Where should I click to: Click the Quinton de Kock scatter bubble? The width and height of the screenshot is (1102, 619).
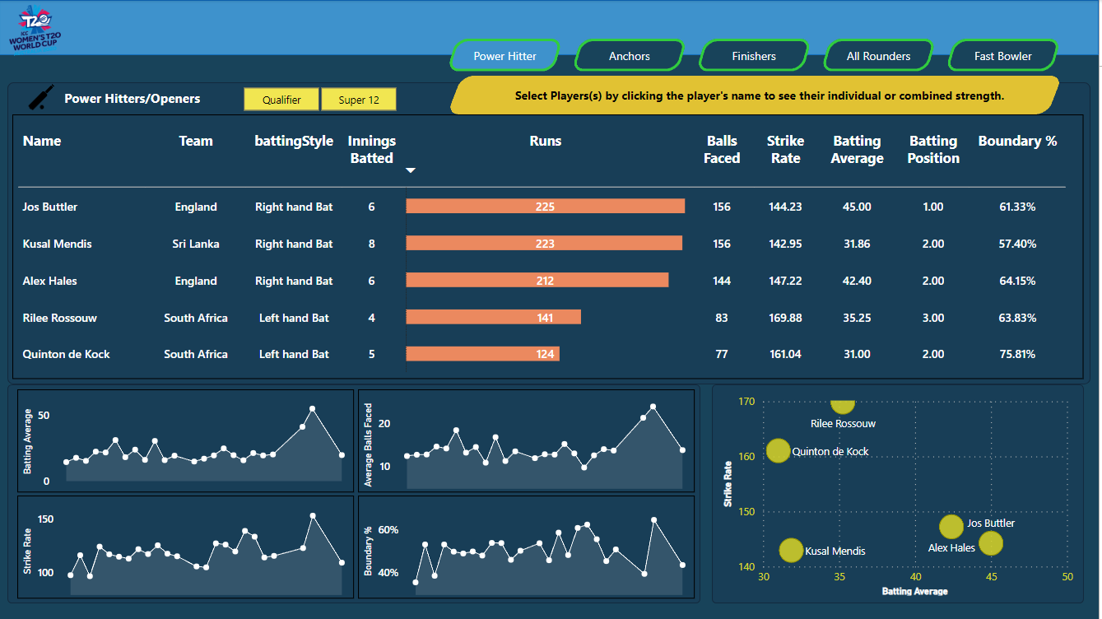click(778, 450)
